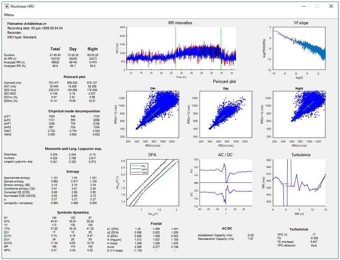Maximize the Nonlinear HRV window
The width and height of the screenshot is (340, 260).
coord(318,6)
